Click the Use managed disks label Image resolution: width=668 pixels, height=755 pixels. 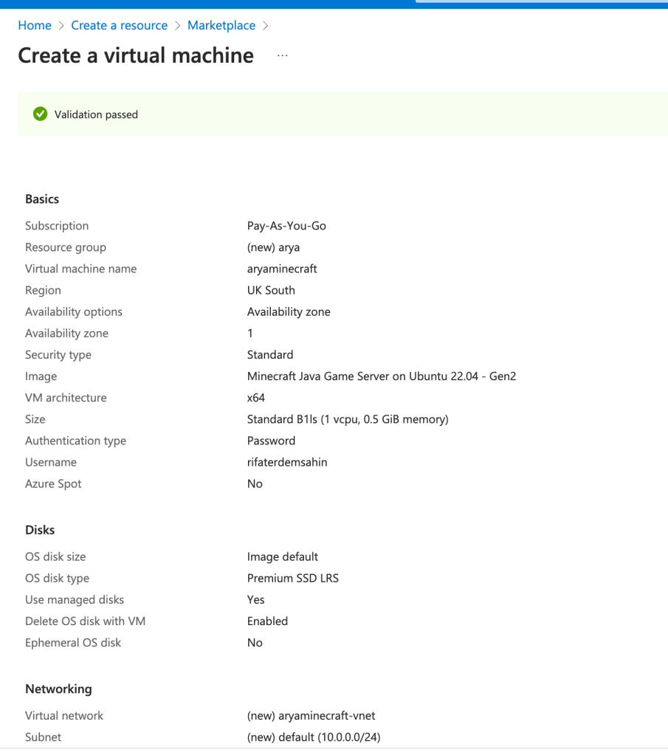(75, 600)
